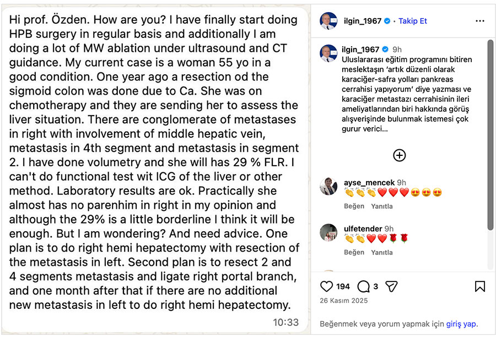This screenshot has width=496, height=337.
Task: Open the 26 Kasım 2025 post date link
Action: pyautogui.click(x=344, y=301)
